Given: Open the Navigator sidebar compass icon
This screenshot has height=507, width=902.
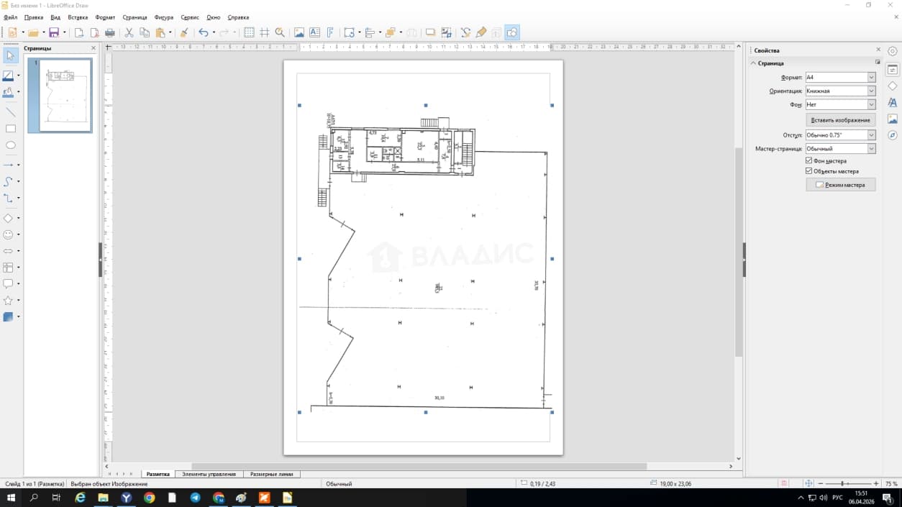Looking at the screenshot, I should point(893,135).
